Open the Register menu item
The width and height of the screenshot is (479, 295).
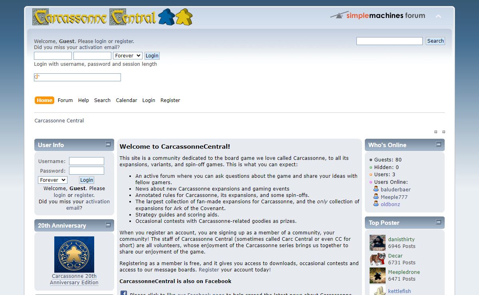point(170,100)
